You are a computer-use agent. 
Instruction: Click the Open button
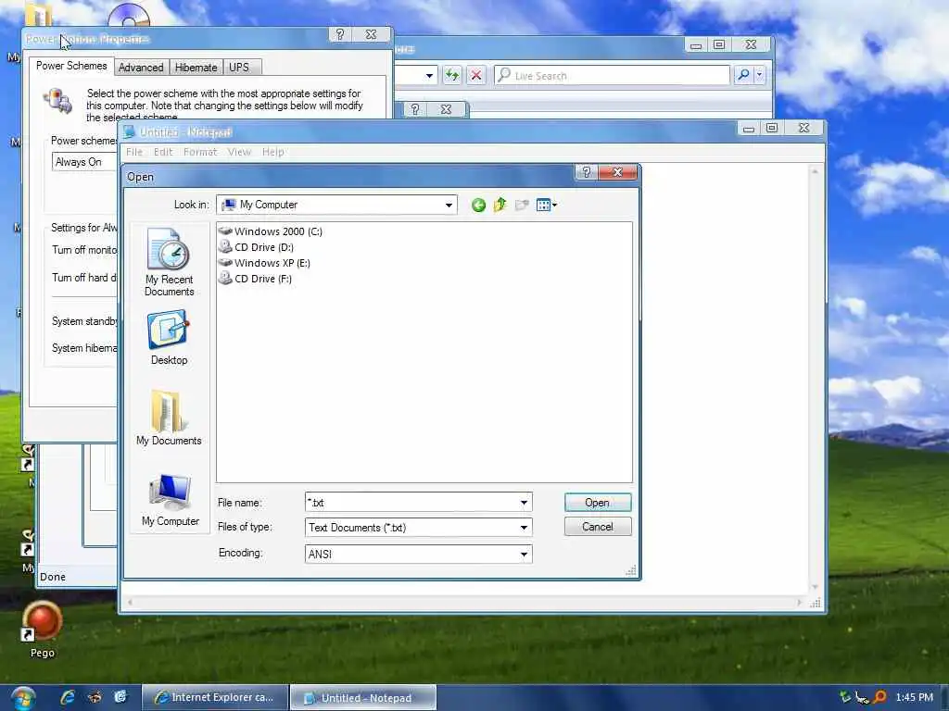pos(598,503)
